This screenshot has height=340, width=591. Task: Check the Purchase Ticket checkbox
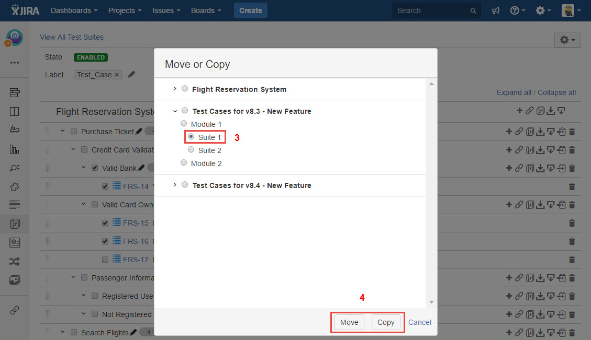tap(74, 131)
